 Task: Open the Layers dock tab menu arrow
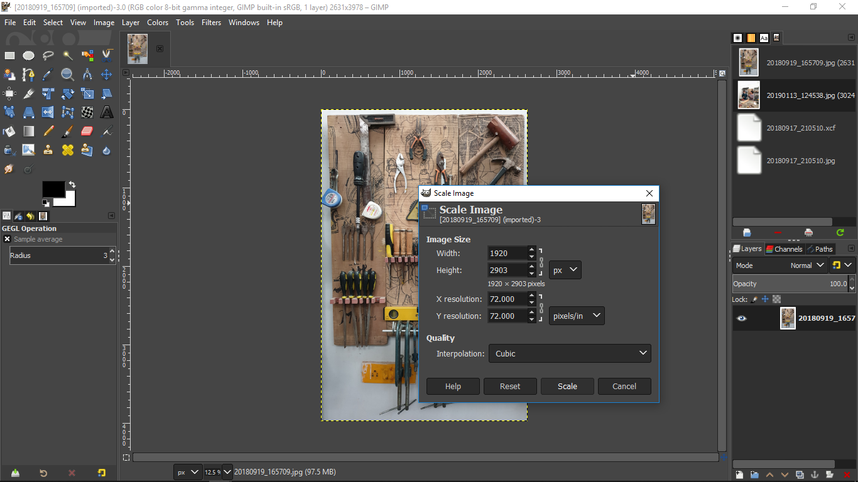coord(851,249)
